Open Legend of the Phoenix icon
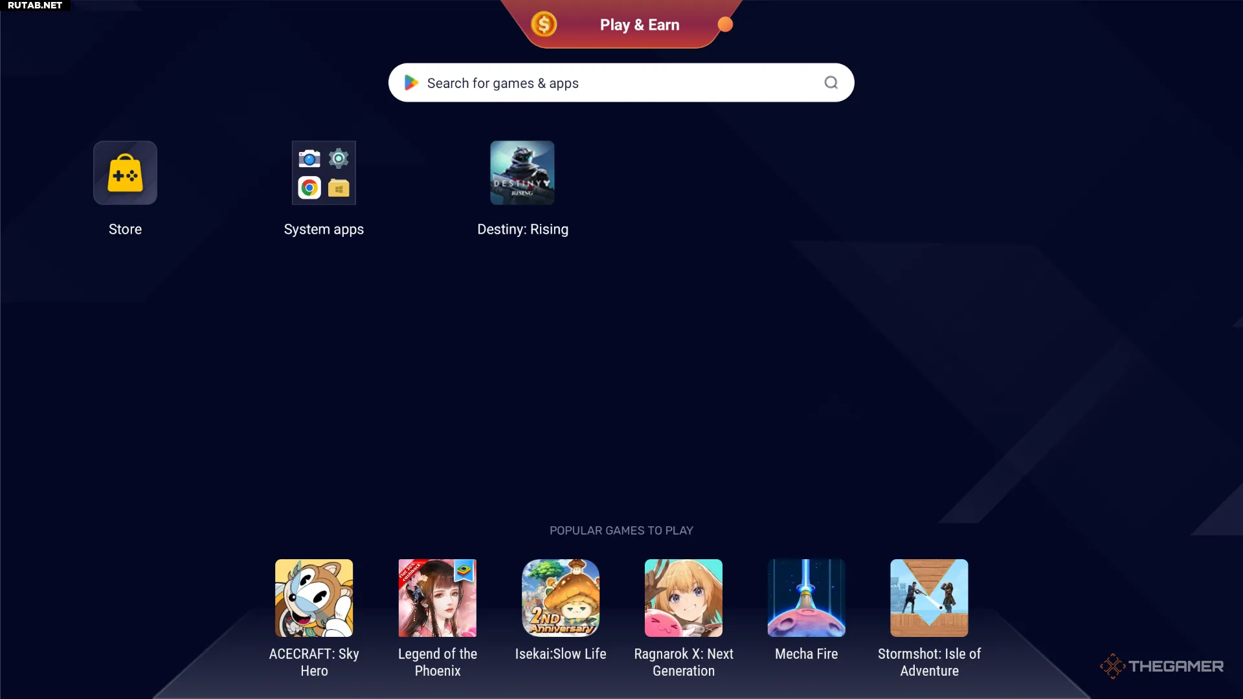 click(438, 598)
